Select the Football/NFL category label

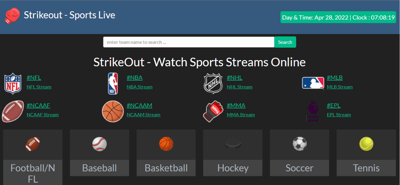click(33, 173)
